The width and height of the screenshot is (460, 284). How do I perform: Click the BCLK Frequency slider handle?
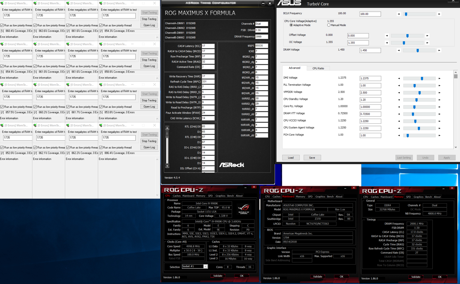click(x=406, y=14)
